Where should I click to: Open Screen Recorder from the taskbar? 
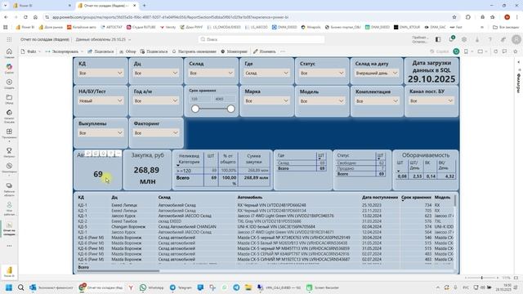(x=323, y=287)
